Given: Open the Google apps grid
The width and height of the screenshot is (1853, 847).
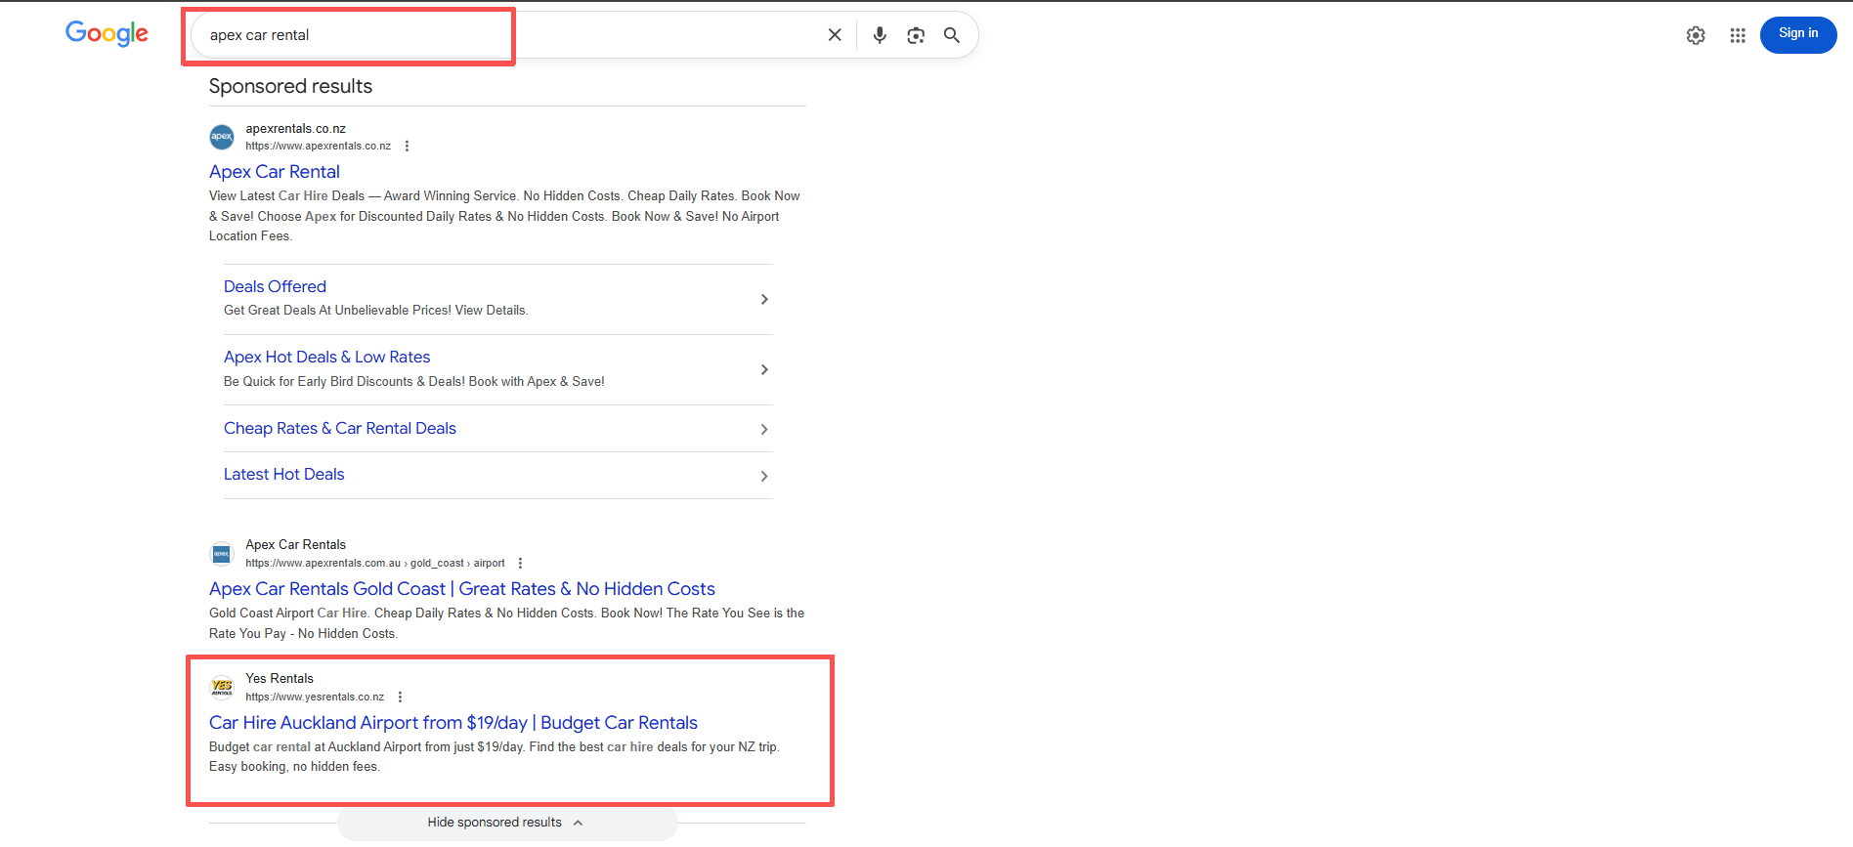Looking at the screenshot, I should (x=1738, y=35).
